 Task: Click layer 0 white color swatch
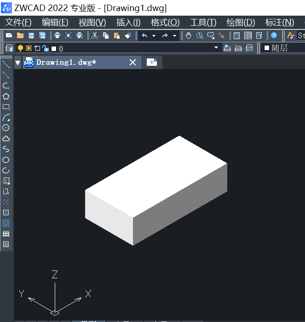pos(54,49)
